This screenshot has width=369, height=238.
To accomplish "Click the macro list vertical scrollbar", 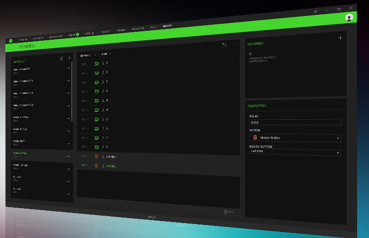I will point(72,89).
